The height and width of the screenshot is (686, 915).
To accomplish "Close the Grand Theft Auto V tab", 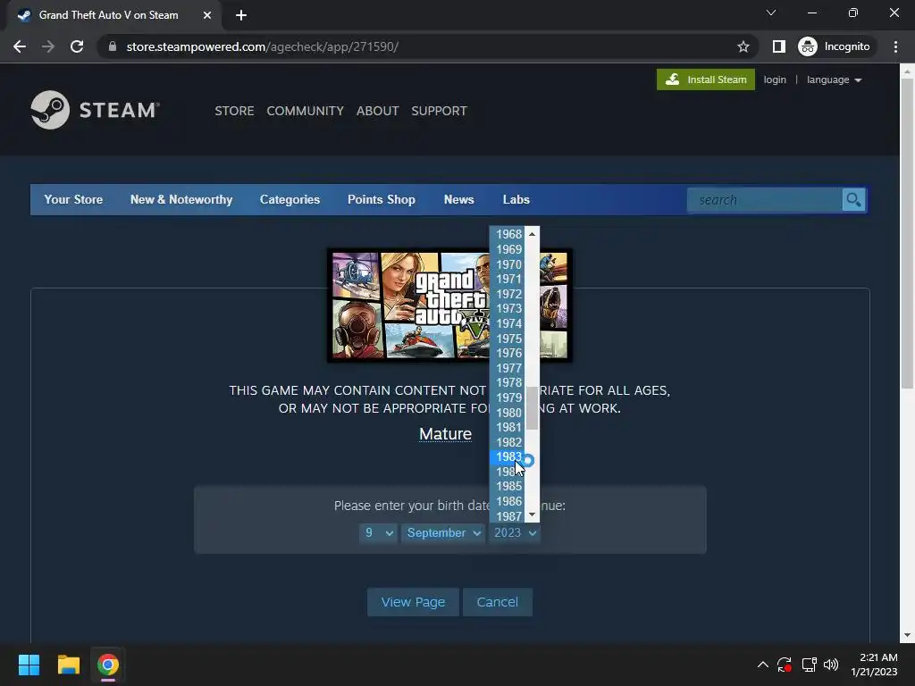I will point(207,15).
